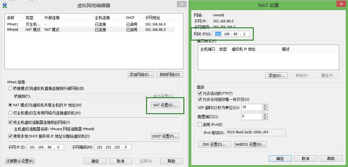Click 确定 in NAT 设置 dialog
The width and height of the screenshot is (348, 167).
[280, 159]
